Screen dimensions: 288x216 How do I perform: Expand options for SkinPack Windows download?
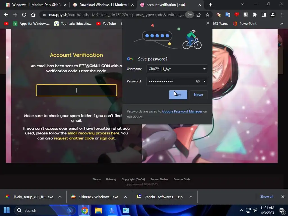[x=125, y=197]
